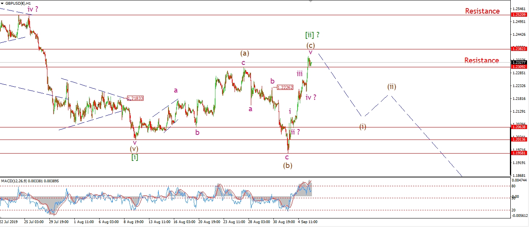
Task: Click the purple c label below (a)
Action: coord(243,62)
